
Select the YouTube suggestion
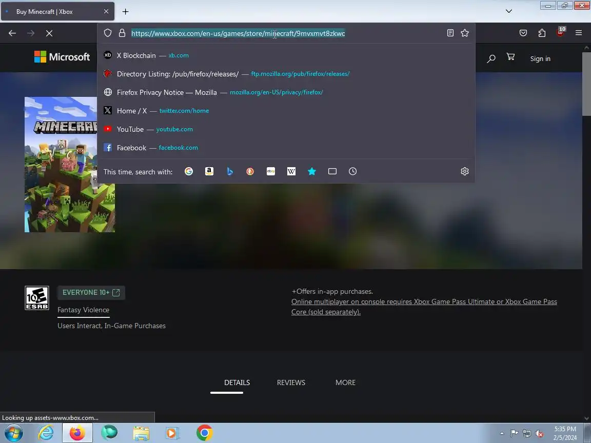286,129
